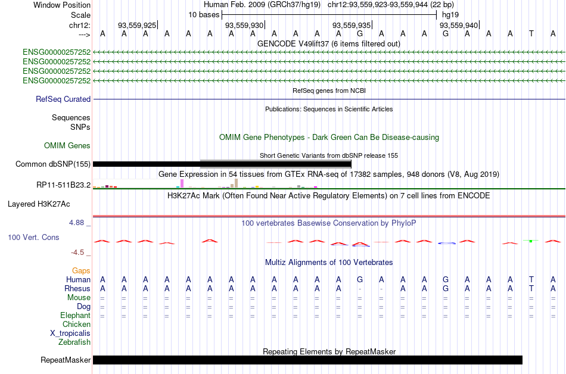Click the Sequences track label
This screenshot has width=566, height=374.
click(x=71, y=117)
